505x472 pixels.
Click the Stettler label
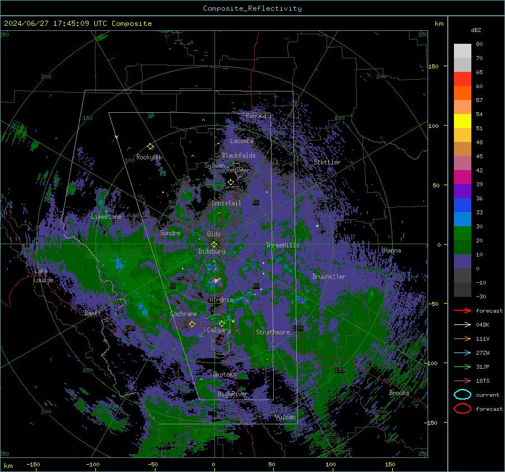(327, 162)
